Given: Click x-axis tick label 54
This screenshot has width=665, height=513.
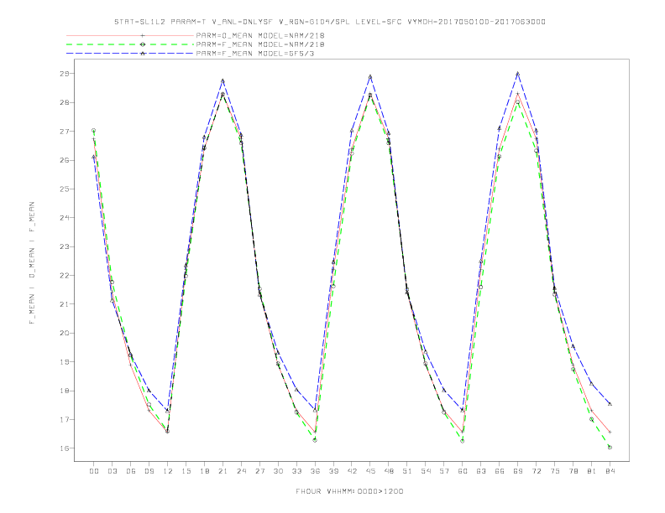Looking at the screenshot, I should pos(426,471).
